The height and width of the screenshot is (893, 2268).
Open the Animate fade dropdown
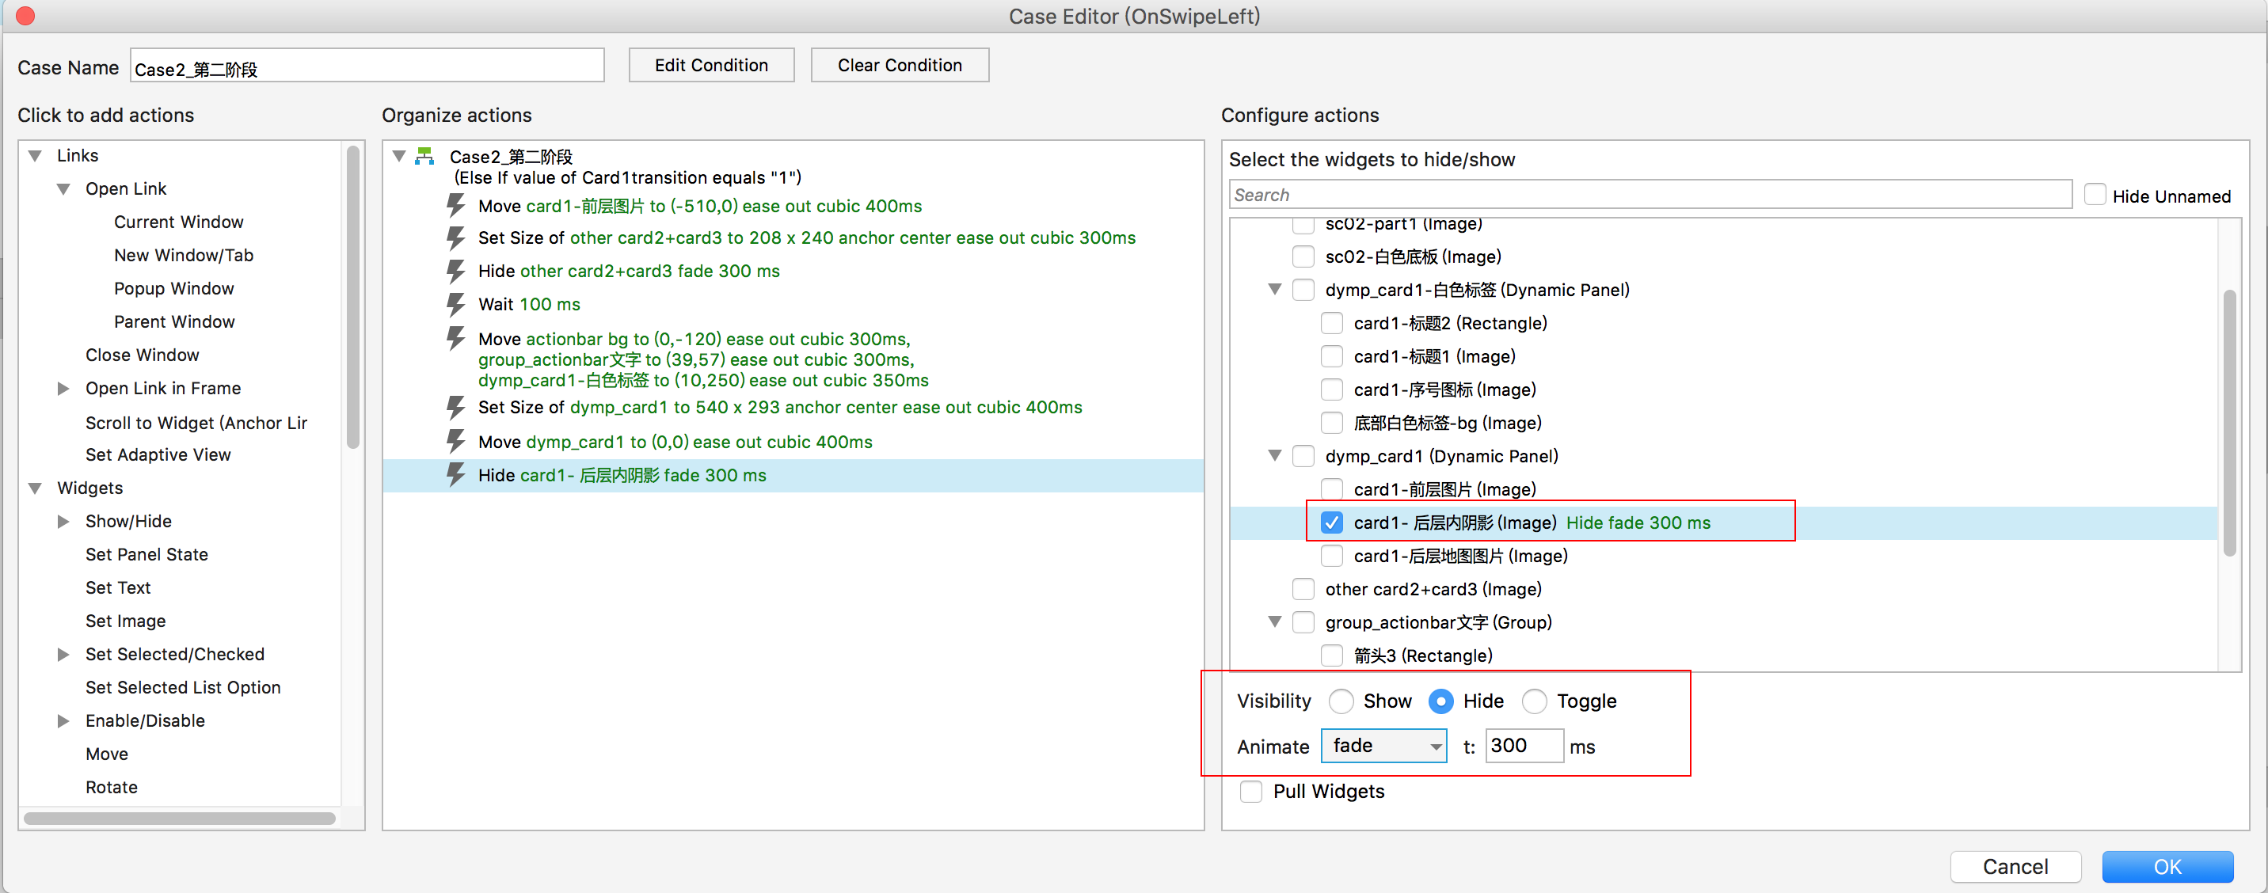pos(1383,746)
